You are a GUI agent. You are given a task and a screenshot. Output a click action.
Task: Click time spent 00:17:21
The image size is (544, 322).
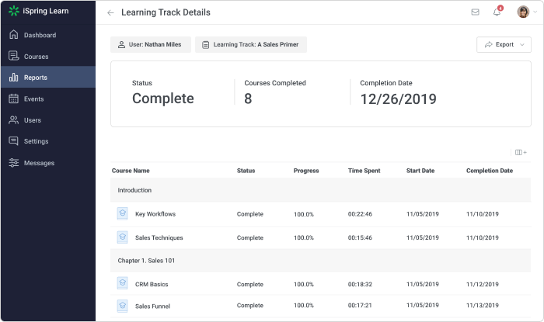click(360, 306)
